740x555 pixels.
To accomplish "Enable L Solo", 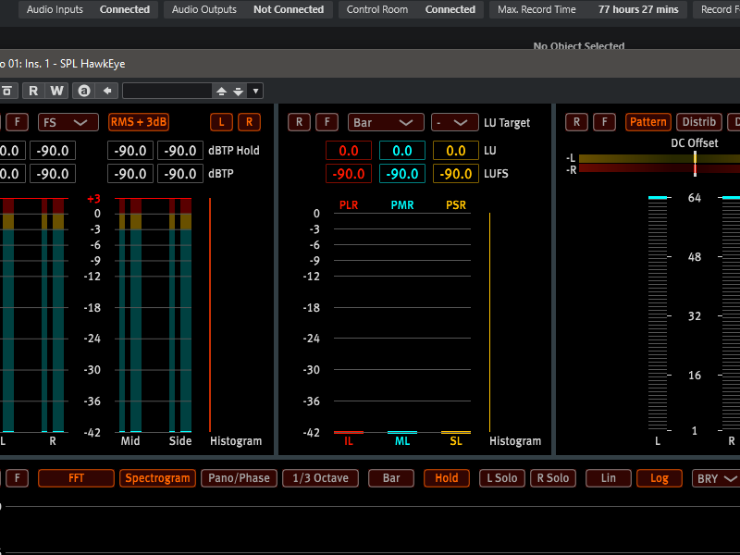I will pos(502,478).
